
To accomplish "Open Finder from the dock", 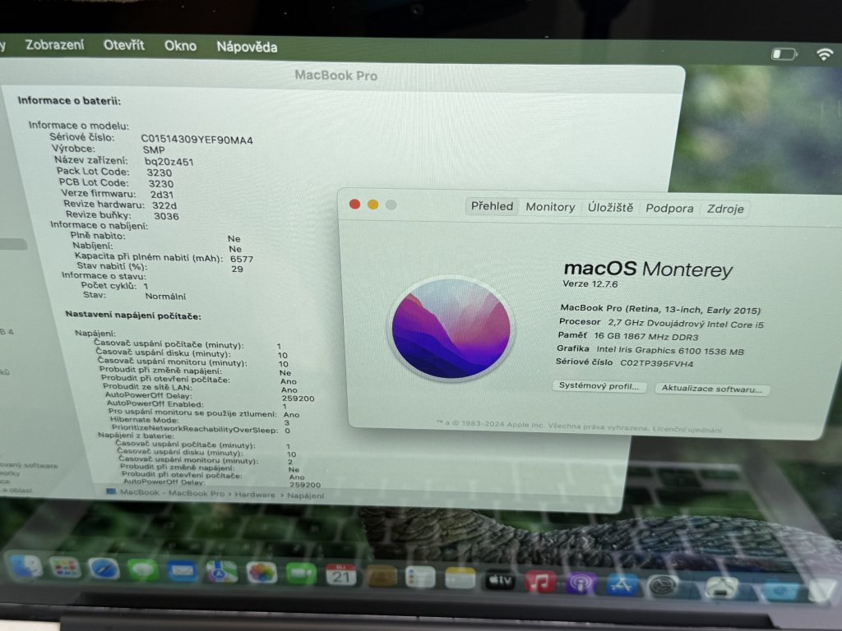I will tap(25, 567).
